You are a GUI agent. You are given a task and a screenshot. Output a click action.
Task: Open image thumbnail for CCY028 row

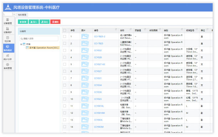85,58
